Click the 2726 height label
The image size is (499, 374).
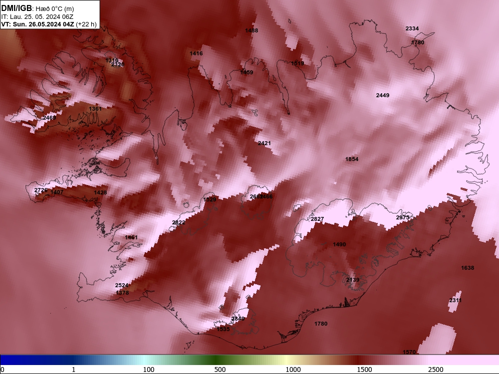pos(41,190)
